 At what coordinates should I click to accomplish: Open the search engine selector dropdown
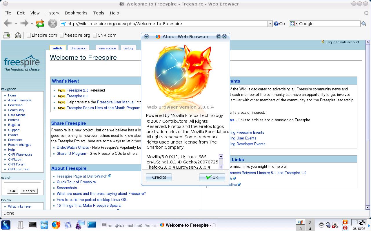[294, 24]
